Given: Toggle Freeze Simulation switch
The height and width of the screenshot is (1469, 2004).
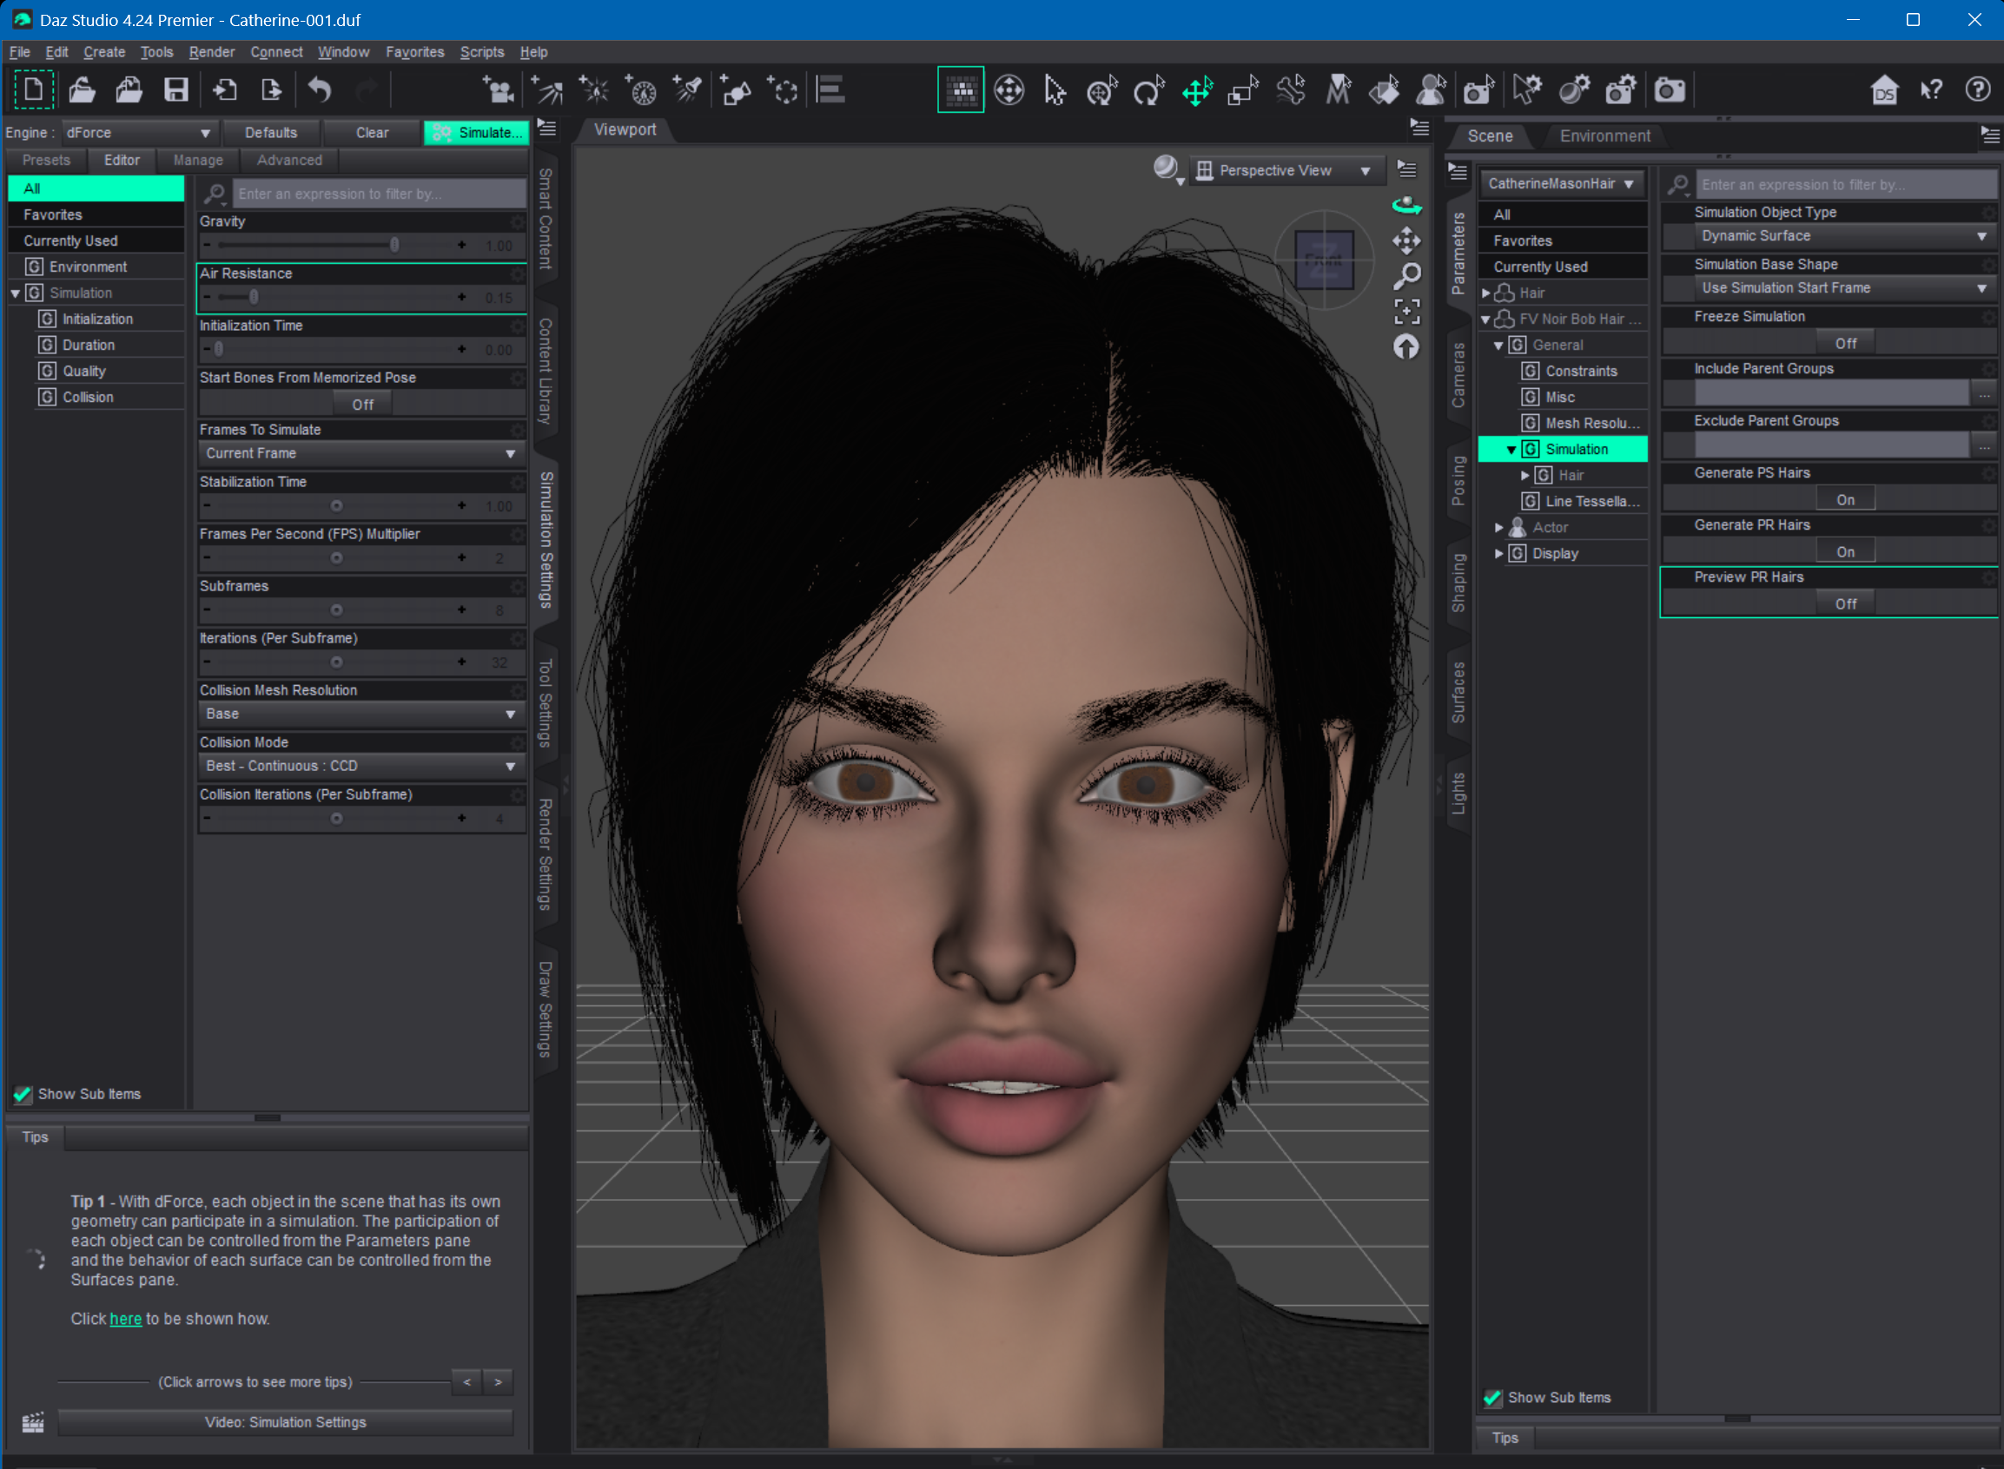Looking at the screenshot, I should tap(1845, 343).
